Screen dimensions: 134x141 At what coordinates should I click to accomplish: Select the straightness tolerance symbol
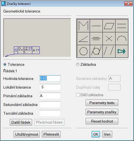pyautogui.click(x=96, y=26)
